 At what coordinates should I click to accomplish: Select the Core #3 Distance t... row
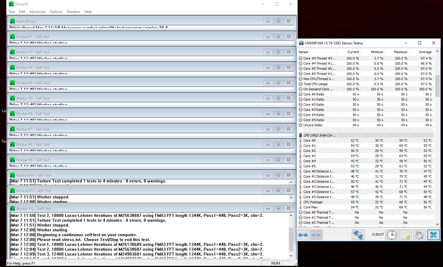(x=365, y=187)
